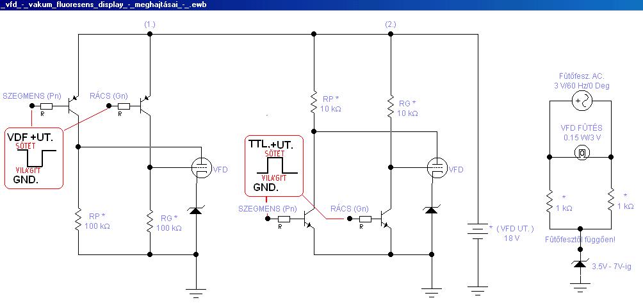Image resolution: width=643 pixels, height=307 pixels.
Task: Select the VFD tube symbol in circuit (1.)
Action: coord(201,167)
